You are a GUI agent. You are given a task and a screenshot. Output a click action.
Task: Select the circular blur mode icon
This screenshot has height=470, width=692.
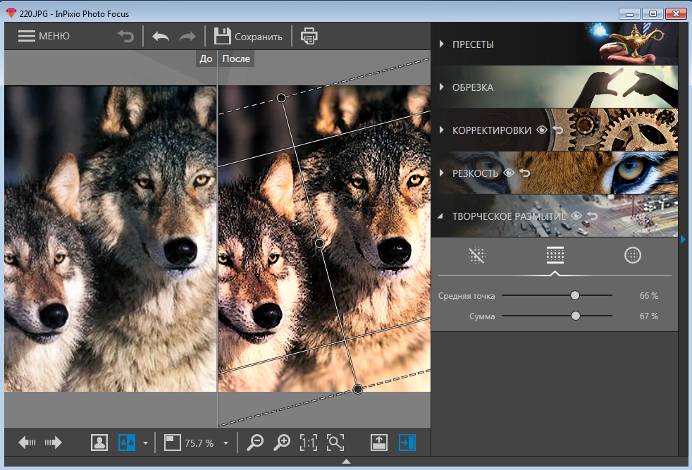point(632,255)
